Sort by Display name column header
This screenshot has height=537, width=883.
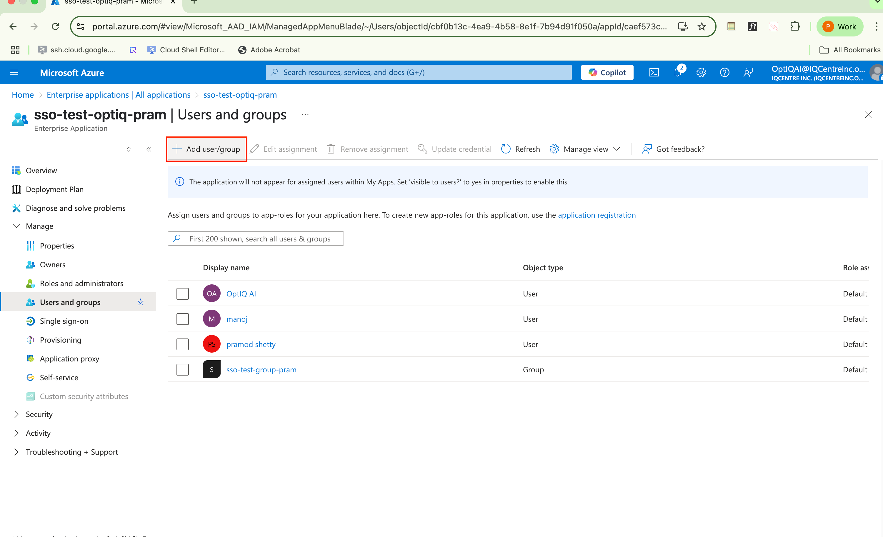tap(226, 268)
